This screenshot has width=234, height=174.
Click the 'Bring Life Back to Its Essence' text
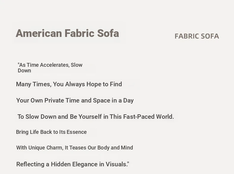(x=51, y=132)
